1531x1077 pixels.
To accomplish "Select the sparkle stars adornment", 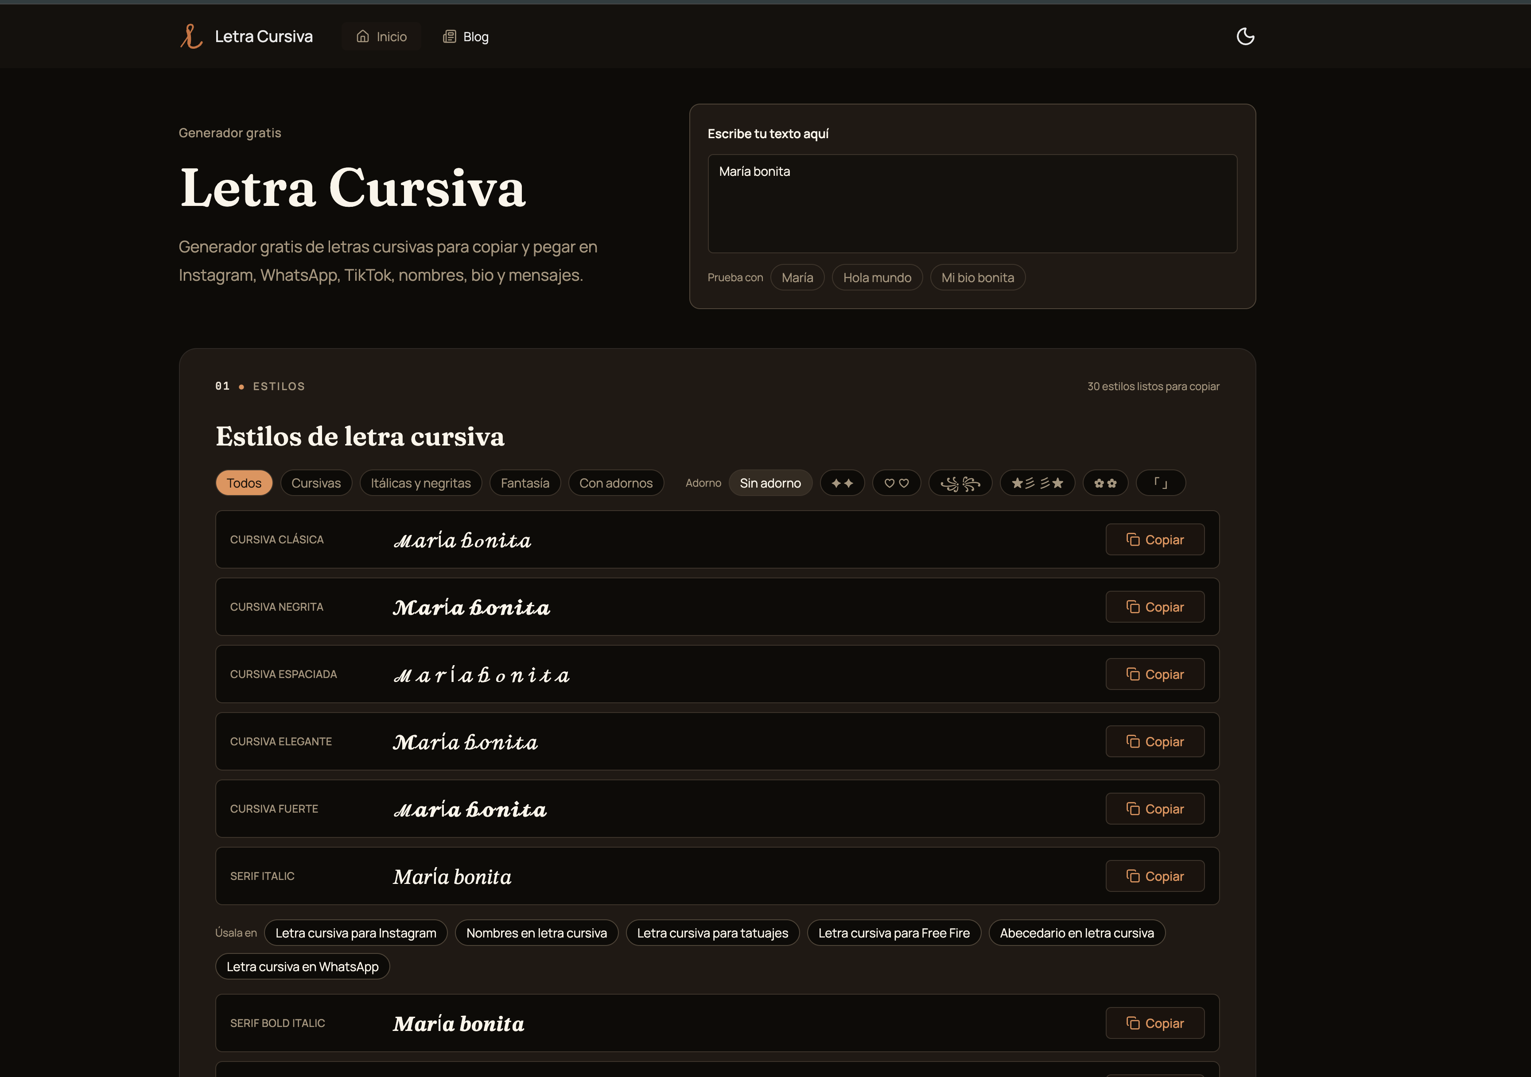I will [x=842, y=483].
